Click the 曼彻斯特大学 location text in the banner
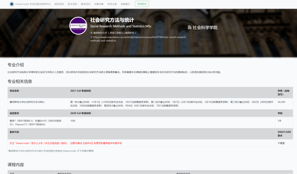This screenshot has width=297, height=174. 114,33
